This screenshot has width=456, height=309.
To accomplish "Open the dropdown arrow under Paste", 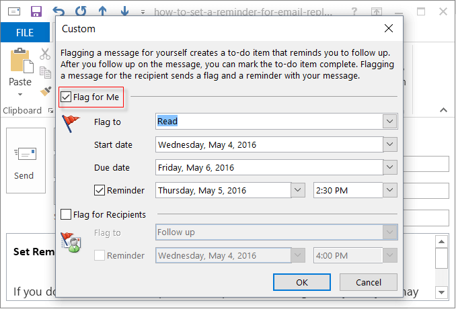I will [20, 95].
